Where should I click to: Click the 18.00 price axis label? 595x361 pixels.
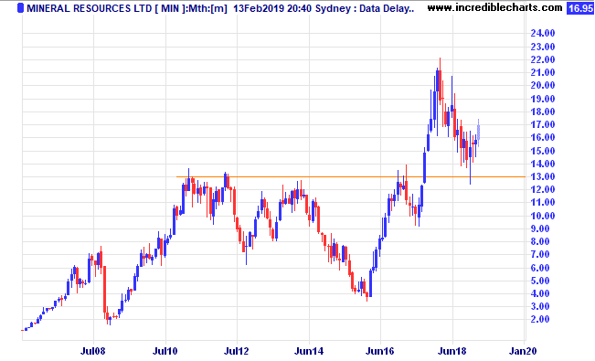543,111
